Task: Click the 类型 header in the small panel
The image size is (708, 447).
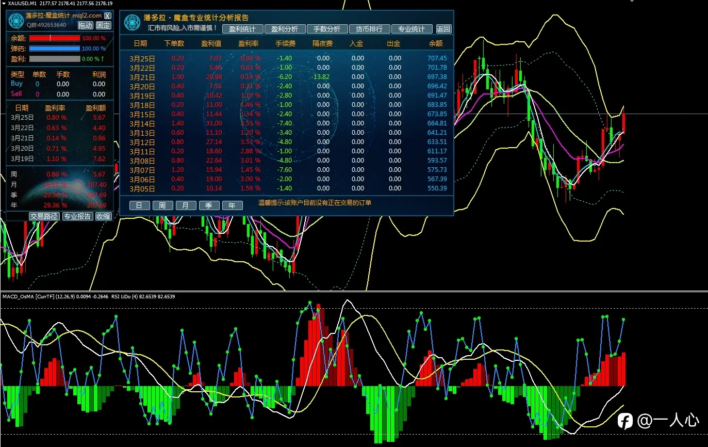Action: tap(18, 74)
